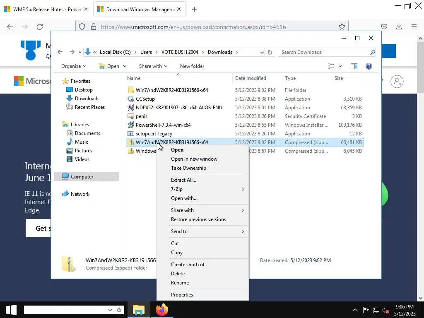
Task: Change view layout icon
Action: pos(331,66)
